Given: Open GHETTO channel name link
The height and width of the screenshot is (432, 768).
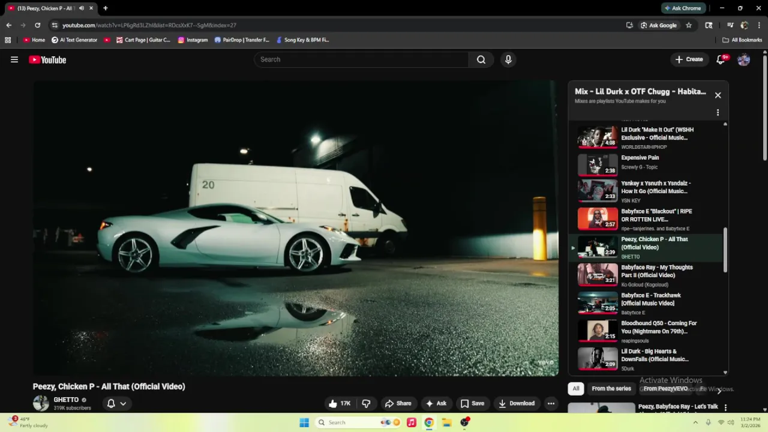Looking at the screenshot, I should coord(66,400).
